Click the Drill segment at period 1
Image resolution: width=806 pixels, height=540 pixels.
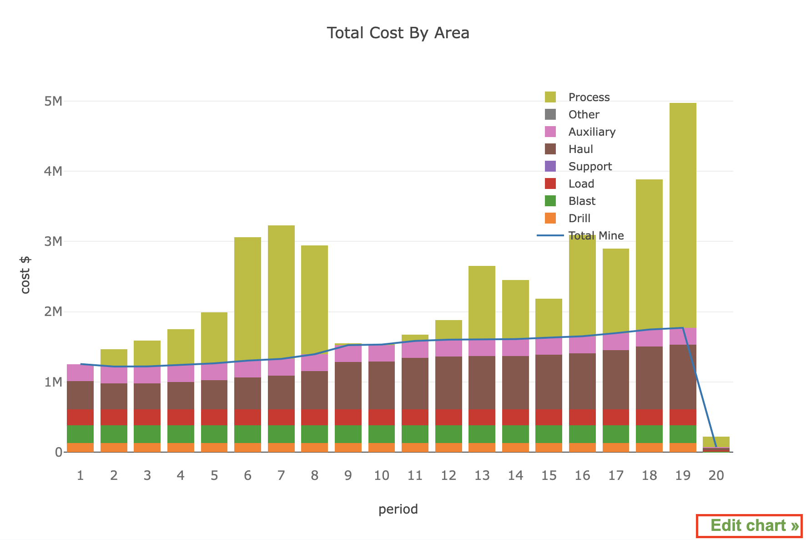pyautogui.click(x=80, y=448)
